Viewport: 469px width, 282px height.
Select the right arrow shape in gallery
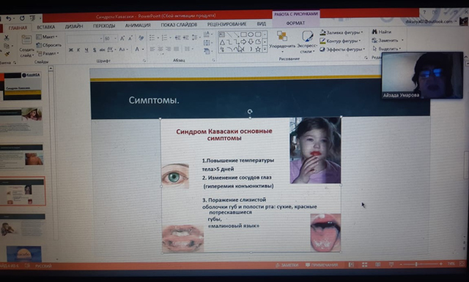[243, 42]
